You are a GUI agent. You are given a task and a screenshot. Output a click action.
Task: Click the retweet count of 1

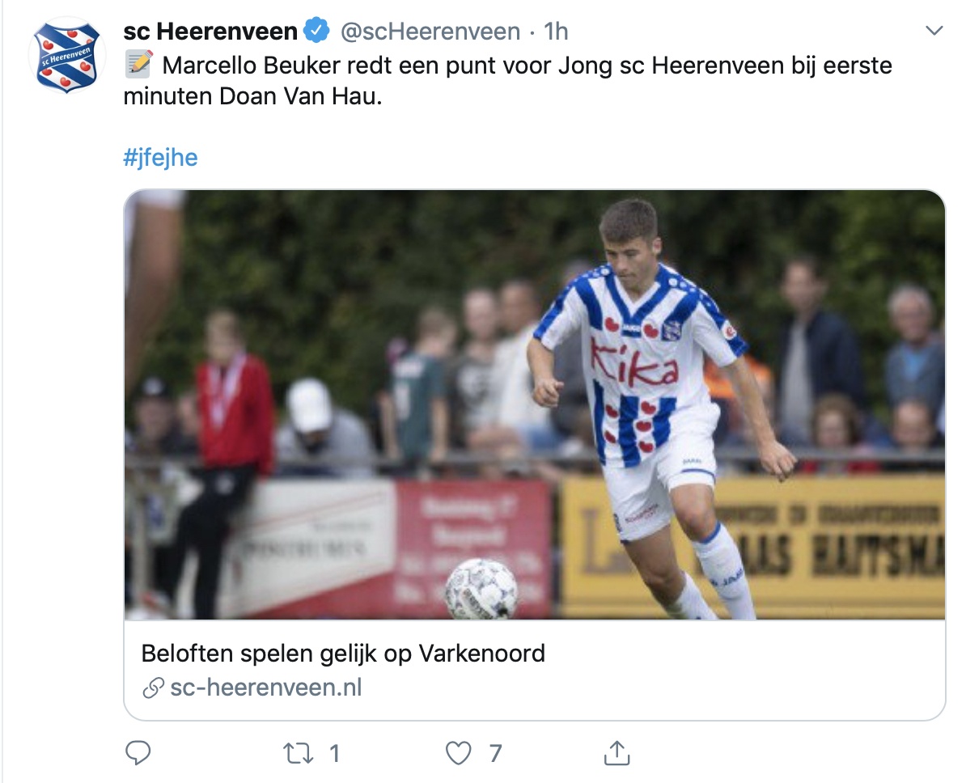[333, 754]
